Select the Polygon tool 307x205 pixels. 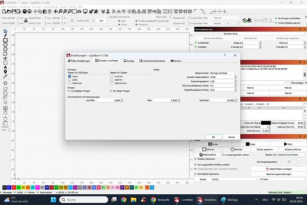click(5, 49)
